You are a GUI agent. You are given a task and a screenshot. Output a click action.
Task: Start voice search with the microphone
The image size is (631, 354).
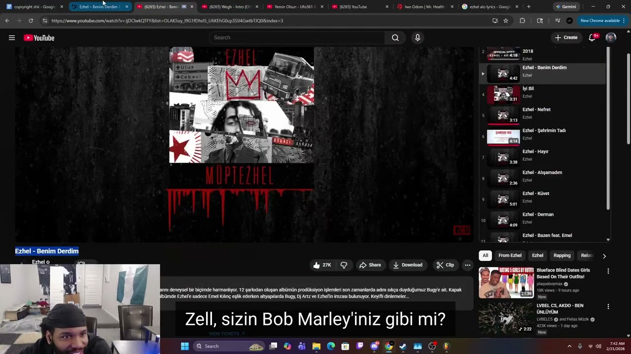click(418, 38)
